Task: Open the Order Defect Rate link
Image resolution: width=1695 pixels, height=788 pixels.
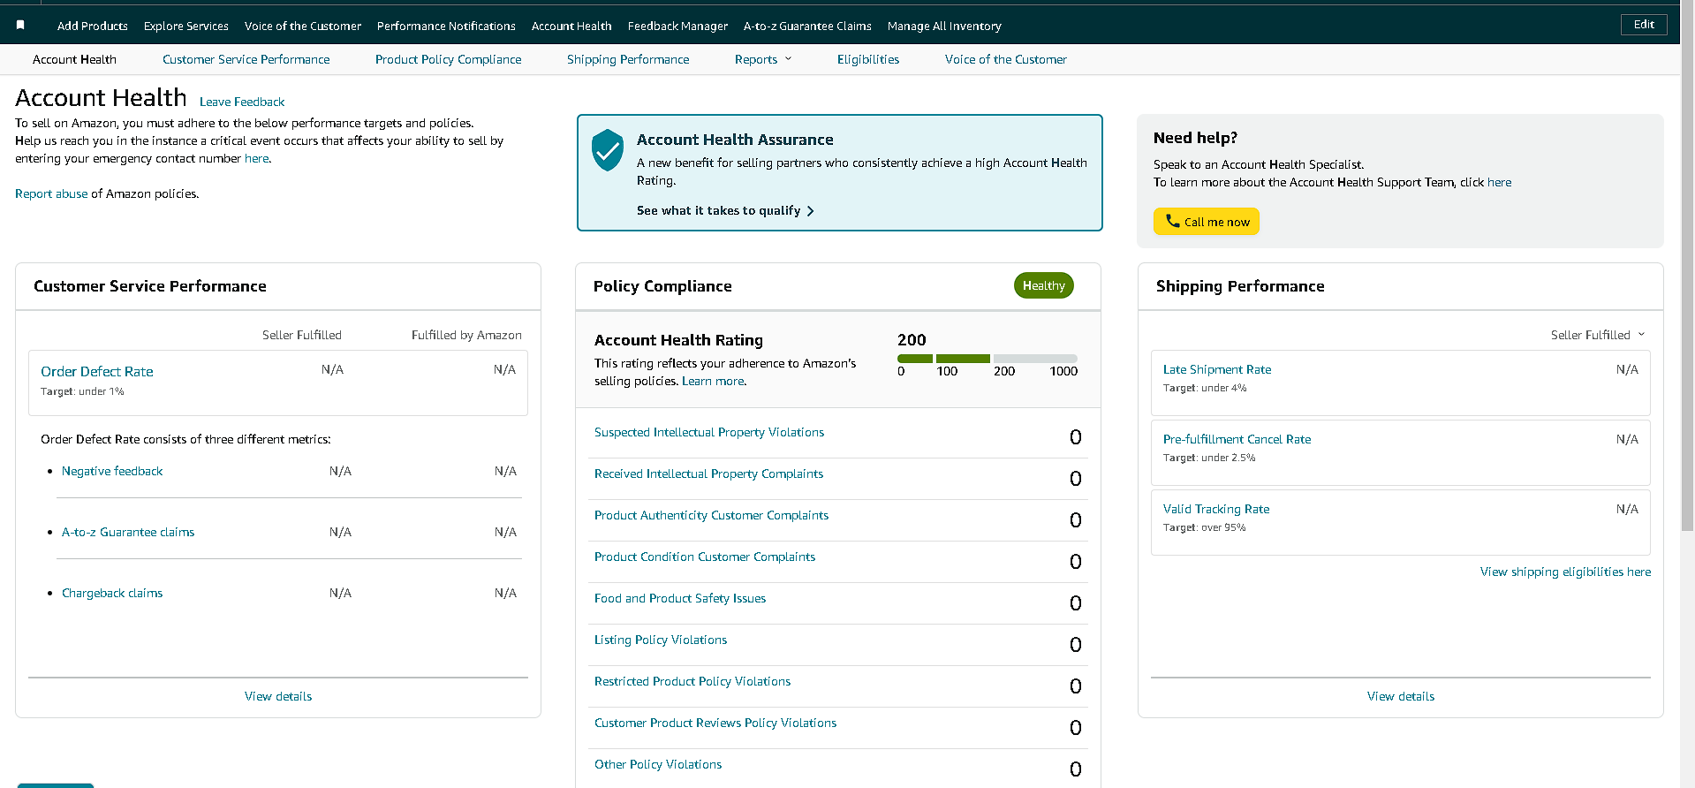Action: click(97, 371)
